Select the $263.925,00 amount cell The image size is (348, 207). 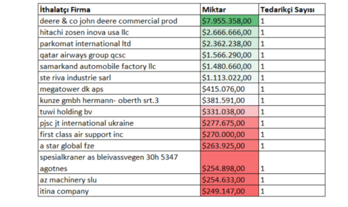tap(229, 146)
